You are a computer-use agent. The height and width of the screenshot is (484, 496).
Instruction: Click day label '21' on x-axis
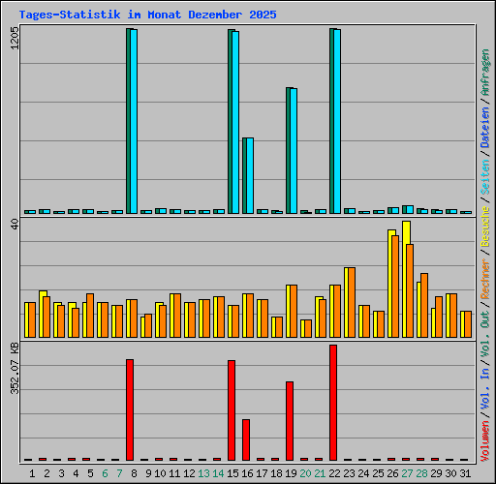point(320,473)
